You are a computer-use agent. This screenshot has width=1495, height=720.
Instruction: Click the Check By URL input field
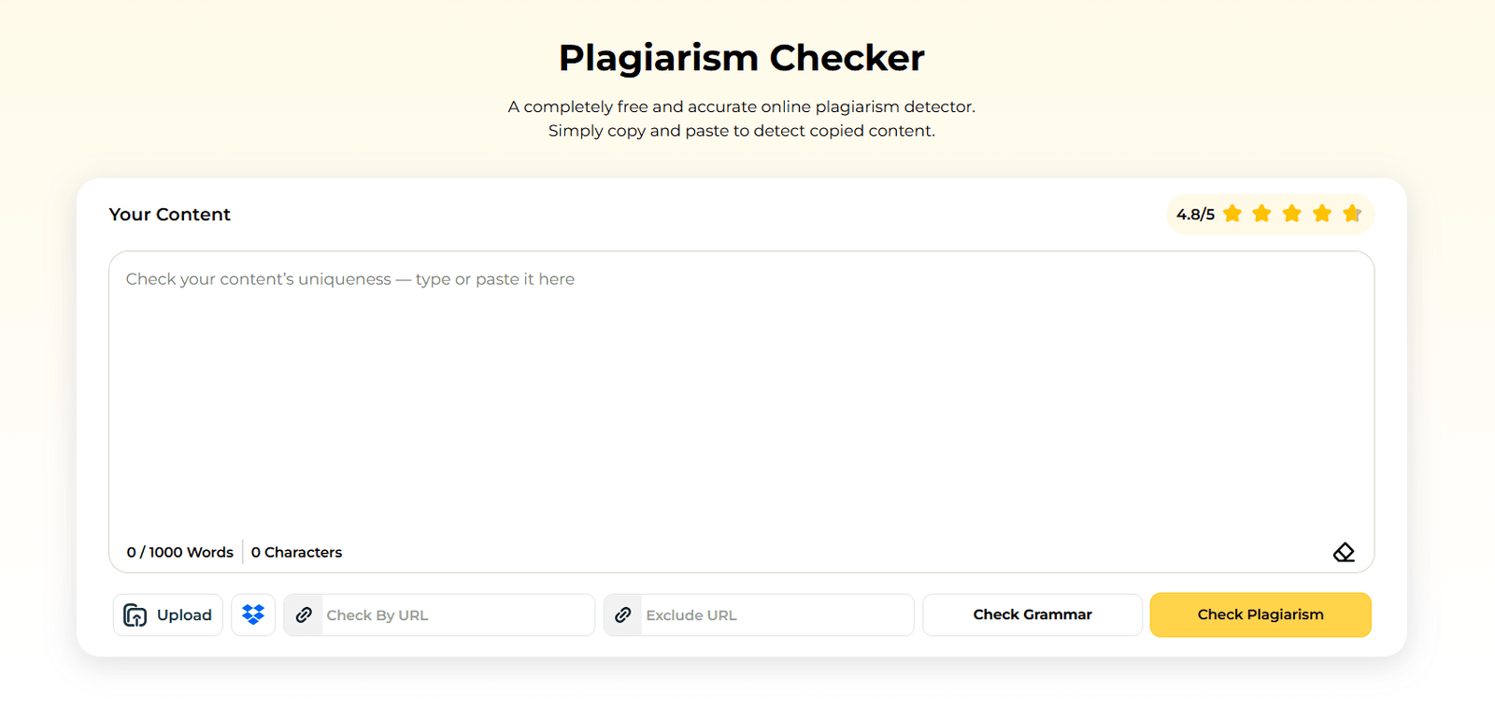[439, 614]
